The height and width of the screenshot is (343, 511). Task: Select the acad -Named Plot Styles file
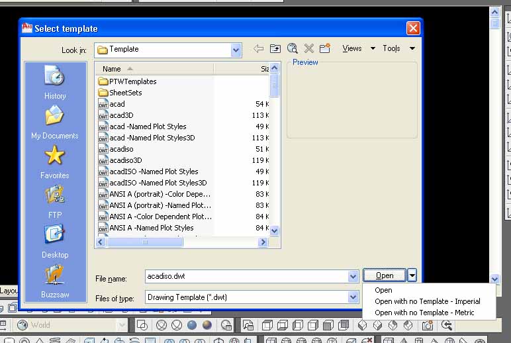point(142,126)
